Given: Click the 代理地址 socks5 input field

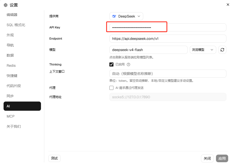Looking at the screenshot, I should 168,97.
